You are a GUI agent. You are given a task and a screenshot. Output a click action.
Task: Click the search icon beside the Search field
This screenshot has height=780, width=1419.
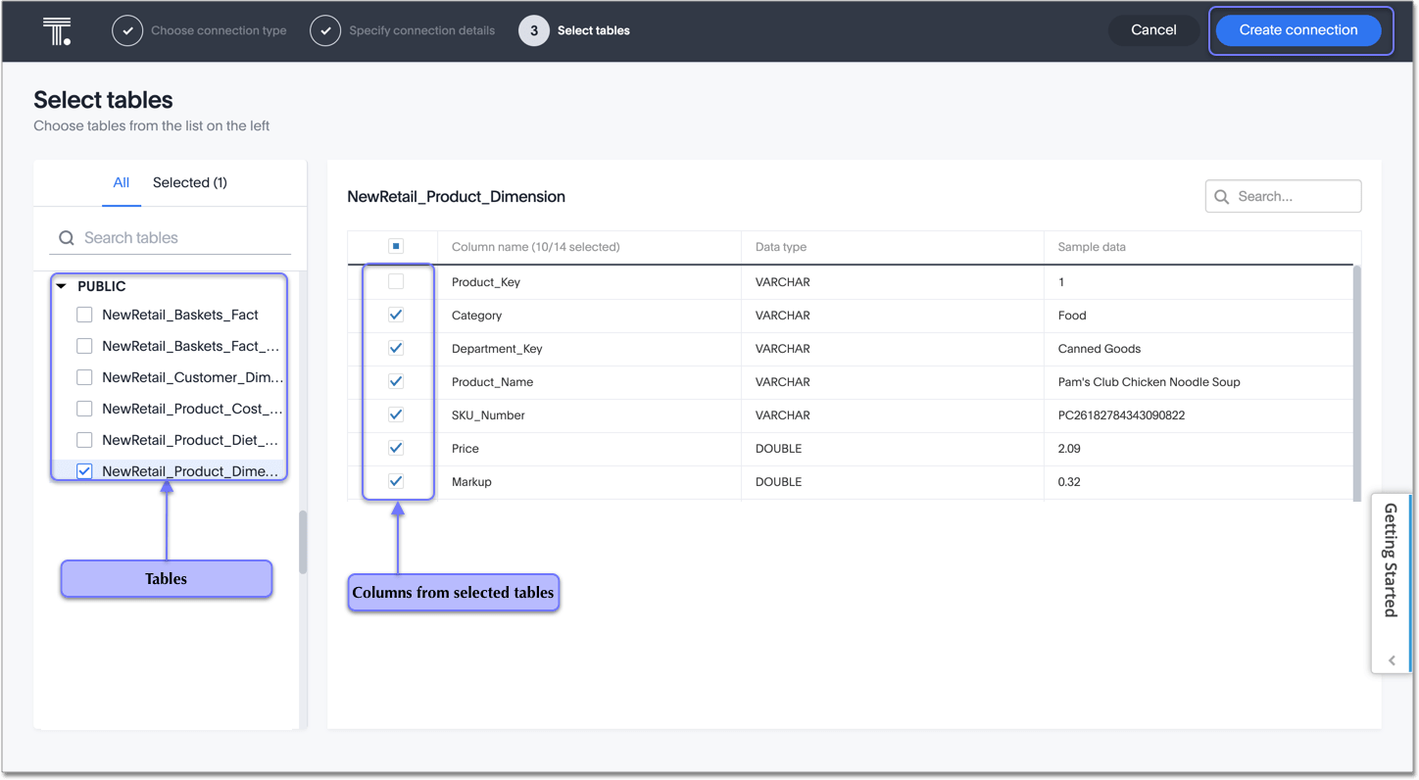pyautogui.click(x=1221, y=196)
